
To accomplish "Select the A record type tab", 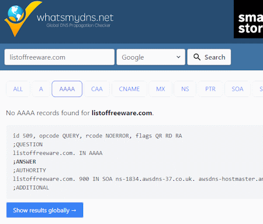I will (41, 89).
